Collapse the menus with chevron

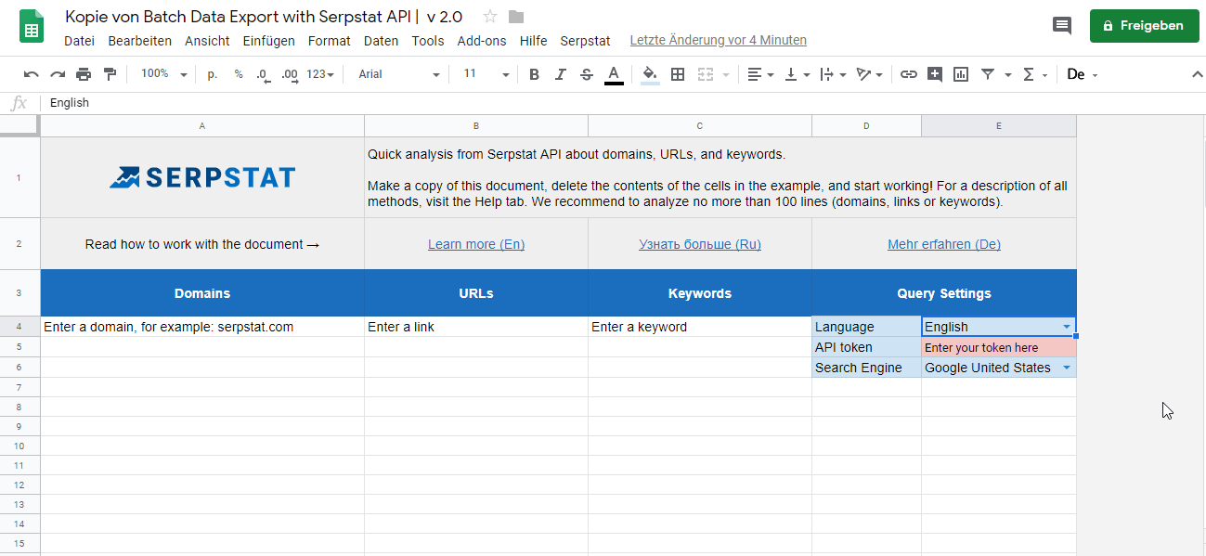point(1198,74)
